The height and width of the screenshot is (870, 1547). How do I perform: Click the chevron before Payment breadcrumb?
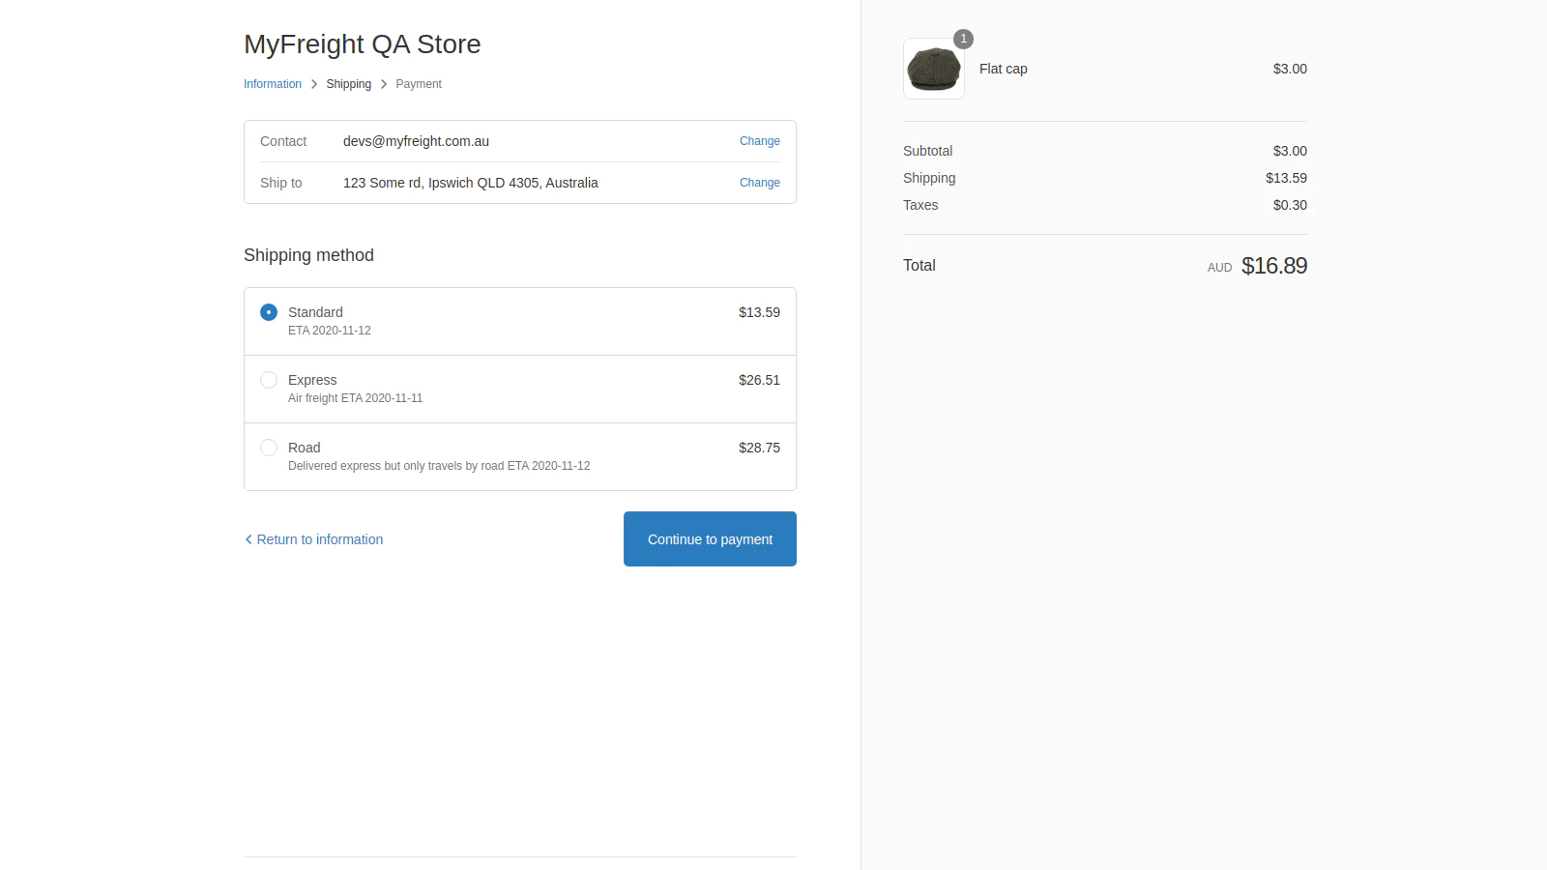(384, 84)
